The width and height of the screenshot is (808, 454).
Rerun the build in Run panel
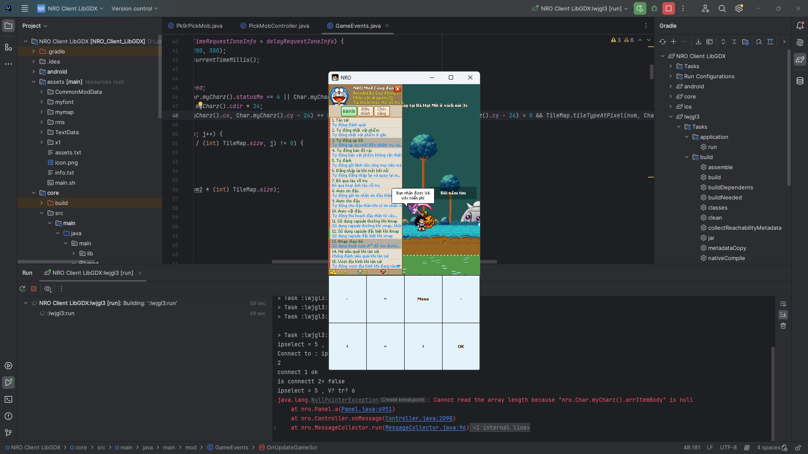[23, 289]
